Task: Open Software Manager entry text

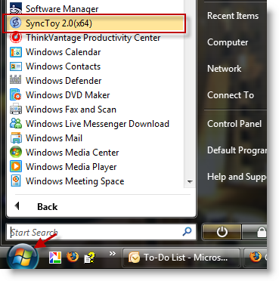Action: coord(62,9)
